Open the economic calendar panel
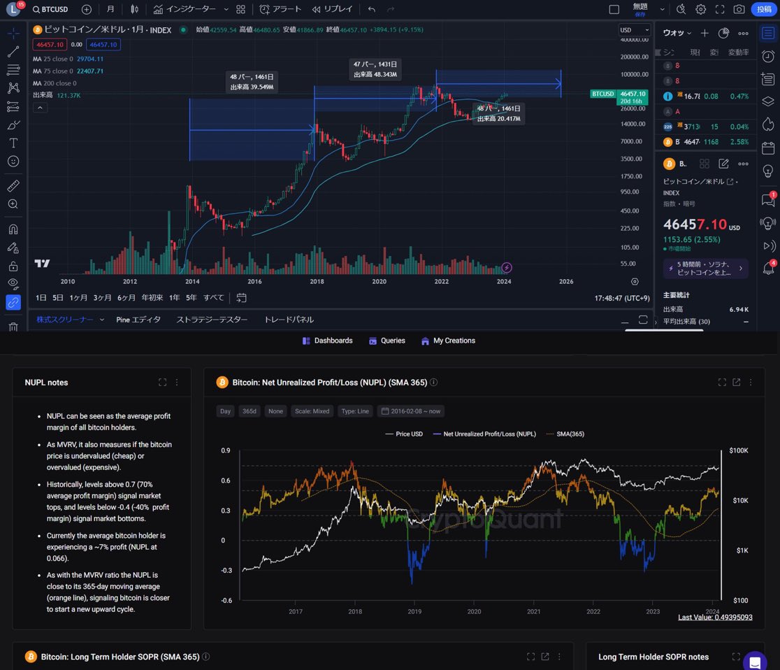This screenshot has width=780, height=670. point(768,148)
